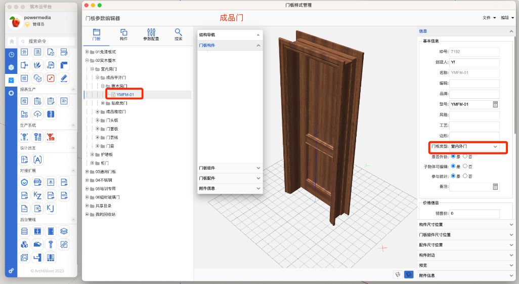Click the pencil ruler tool icon
This screenshot has height=284, width=519.
point(64,78)
